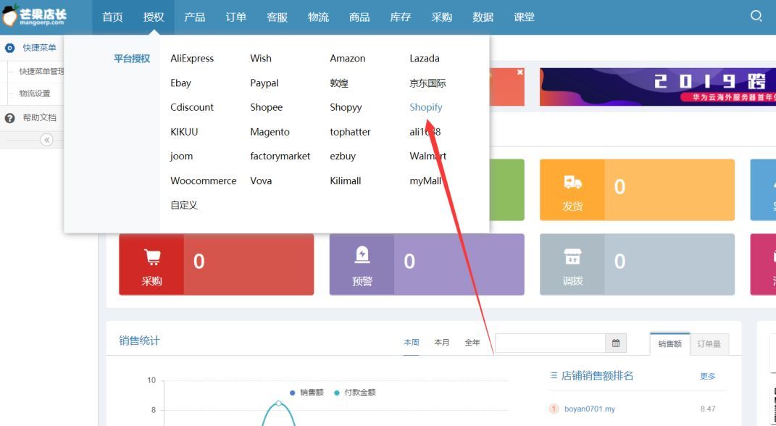Click the Mango ERP logo
Image resolution: width=776 pixels, height=426 pixels.
point(35,16)
